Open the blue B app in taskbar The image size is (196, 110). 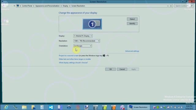pyautogui.click(x=59, y=107)
